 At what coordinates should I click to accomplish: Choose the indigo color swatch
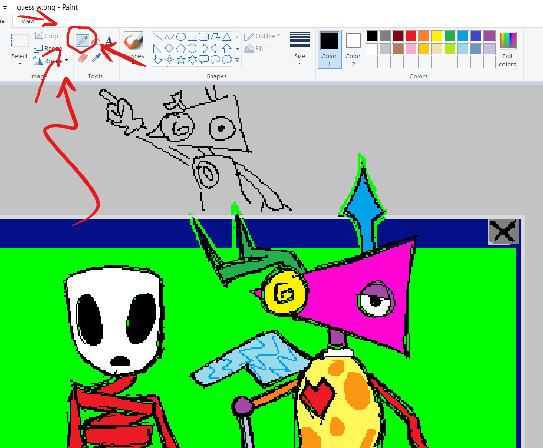pyautogui.click(x=476, y=36)
